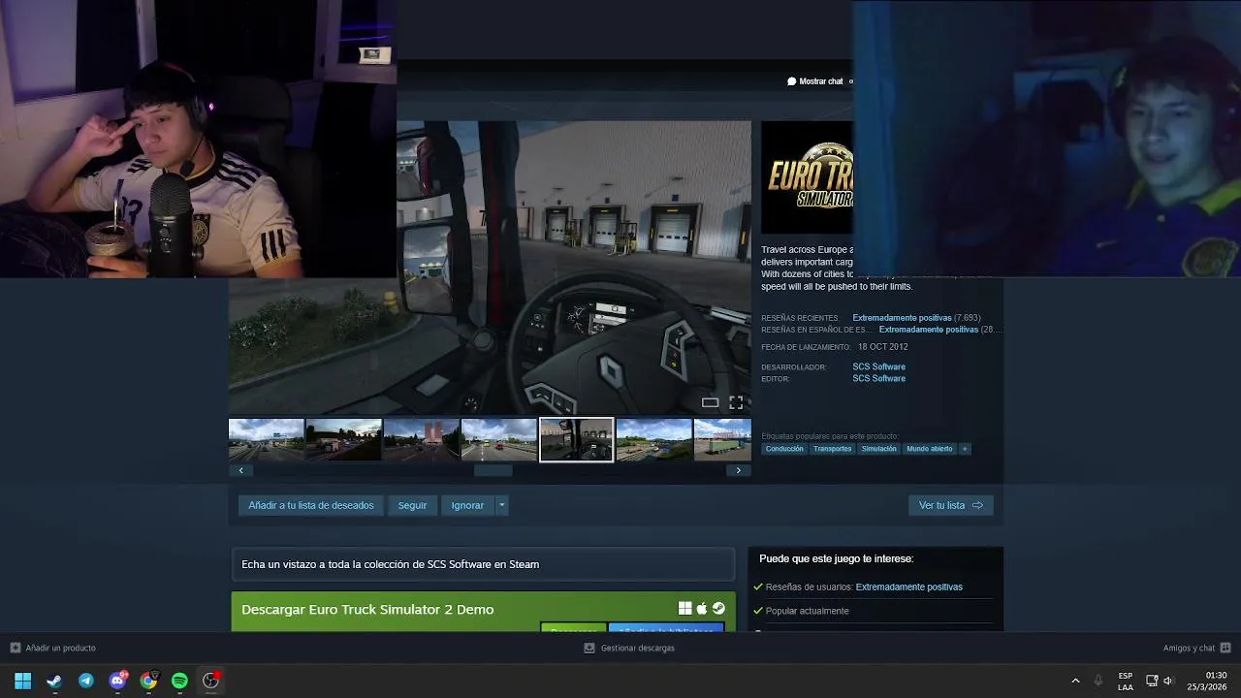This screenshot has width=1241, height=698.
Task: Select the third city-tower thumbnail
Action: click(x=421, y=439)
